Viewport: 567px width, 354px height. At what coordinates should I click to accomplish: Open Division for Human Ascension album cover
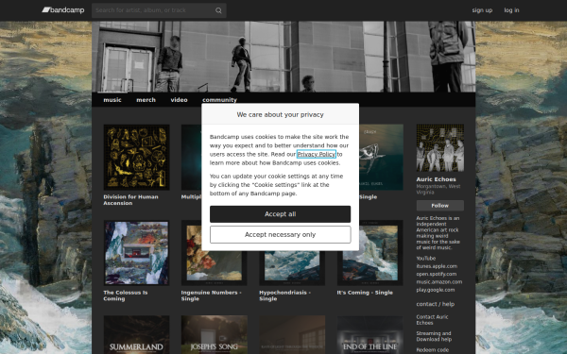pos(136,157)
